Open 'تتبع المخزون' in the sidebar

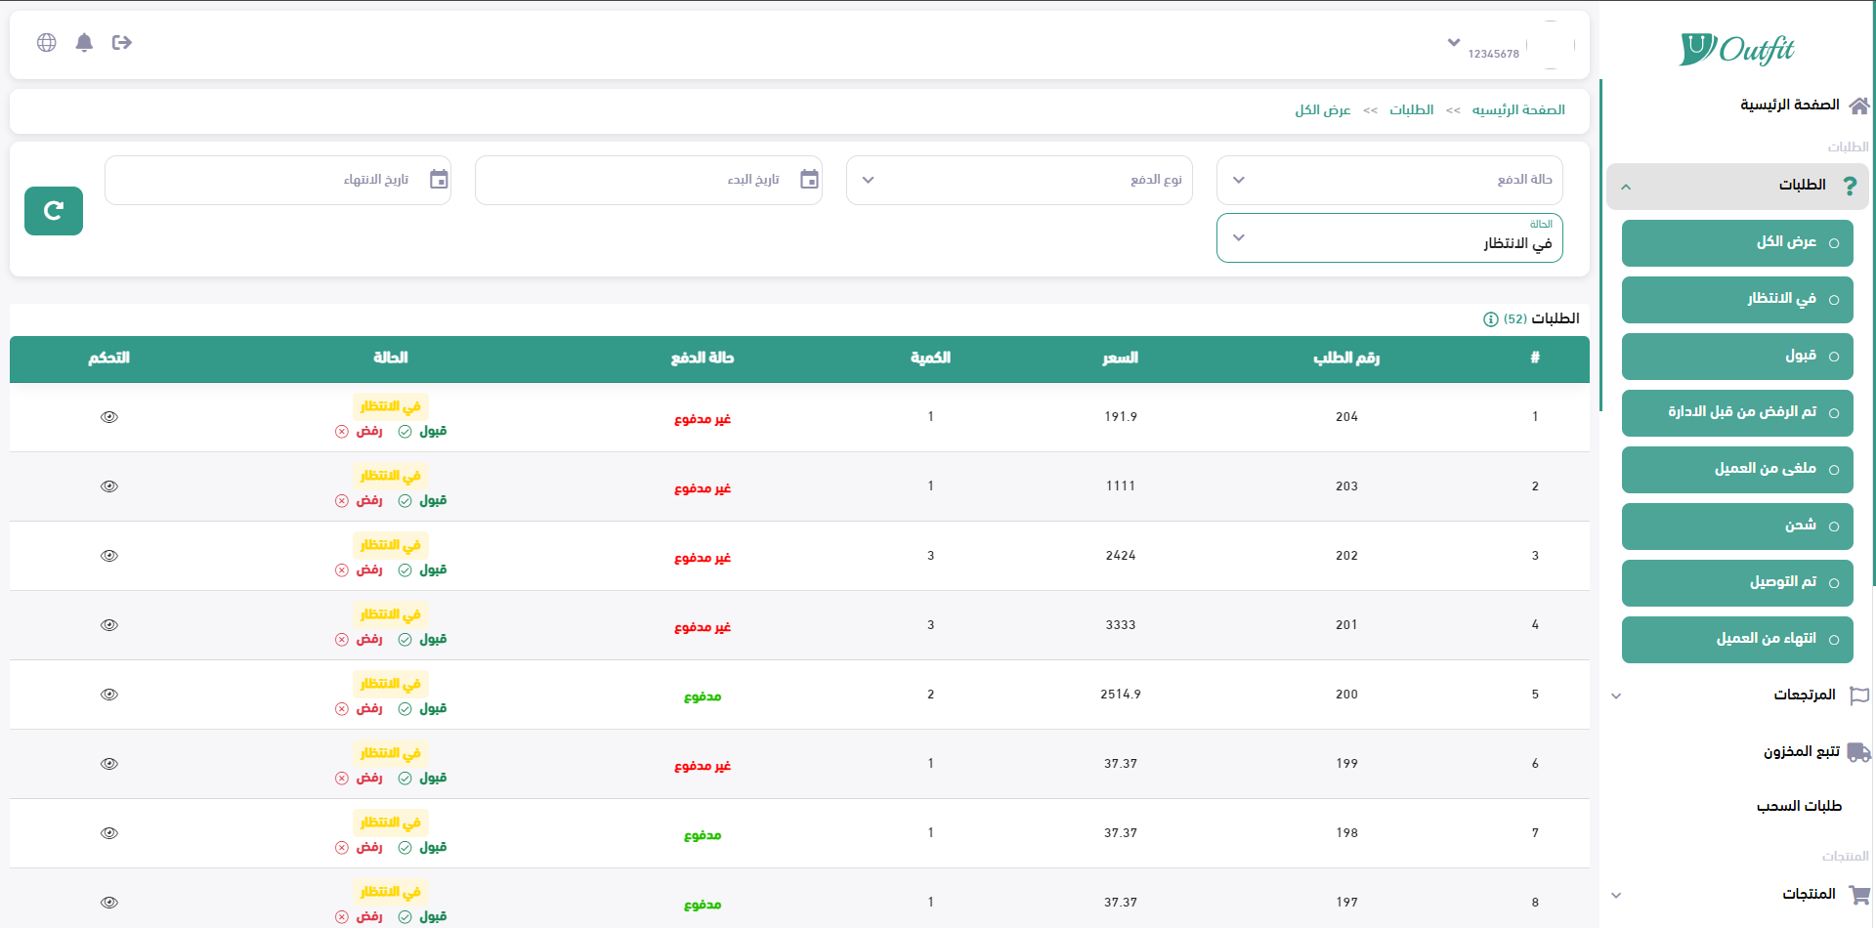(1801, 752)
